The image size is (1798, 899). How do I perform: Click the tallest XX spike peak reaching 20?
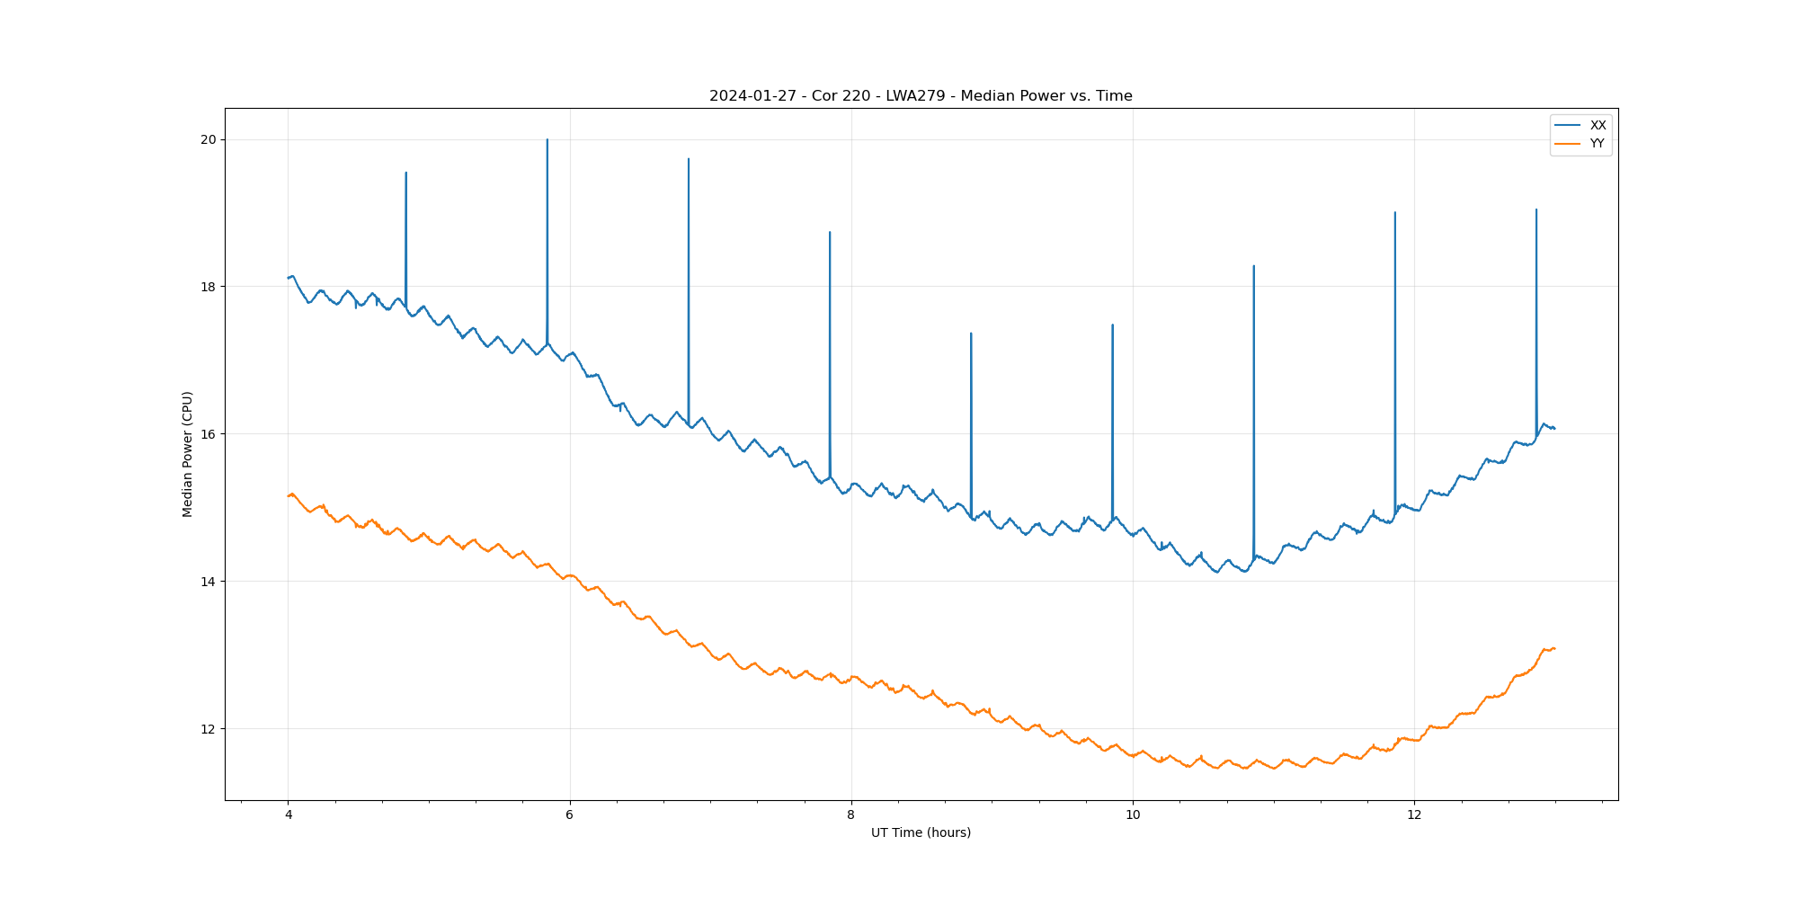(547, 140)
